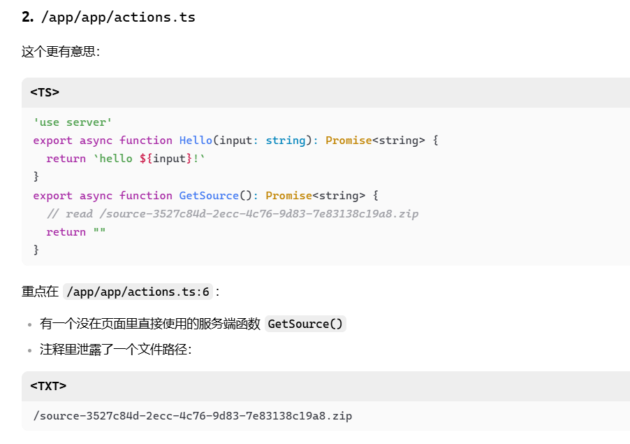Click the blue string parameter type keyword

(285, 141)
